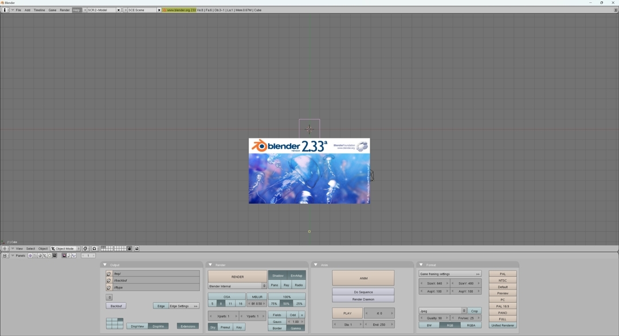The height and width of the screenshot is (336, 619).
Task: Open the Select menu in 3D view header
Action: (30, 248)
